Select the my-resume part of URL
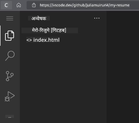 click(120, 5)
